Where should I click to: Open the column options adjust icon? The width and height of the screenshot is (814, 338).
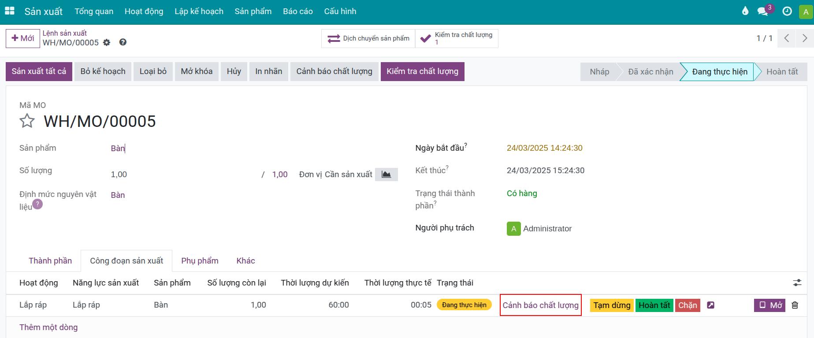tap(797, 282)
